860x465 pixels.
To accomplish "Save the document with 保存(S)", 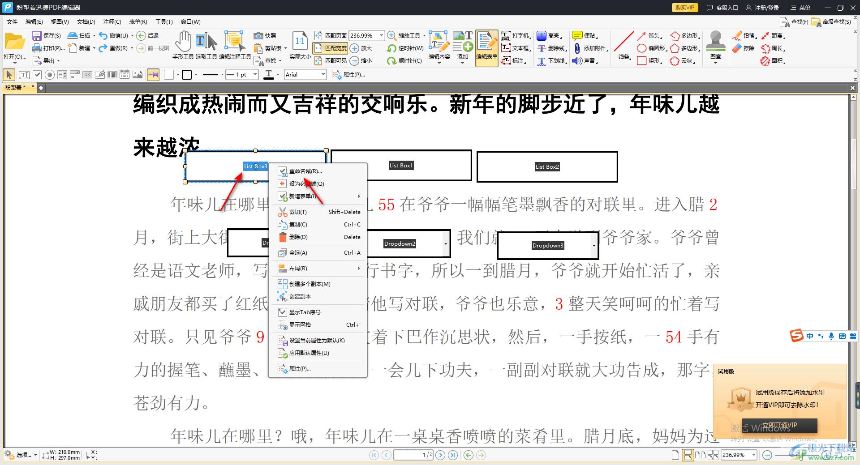I will pyautogui.click(x=47, y=35).
